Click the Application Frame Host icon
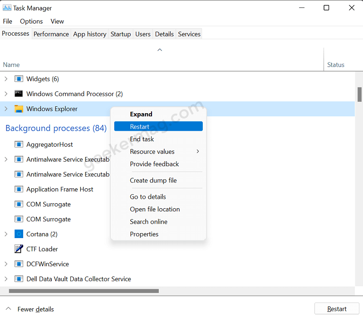 coord(19,189)
